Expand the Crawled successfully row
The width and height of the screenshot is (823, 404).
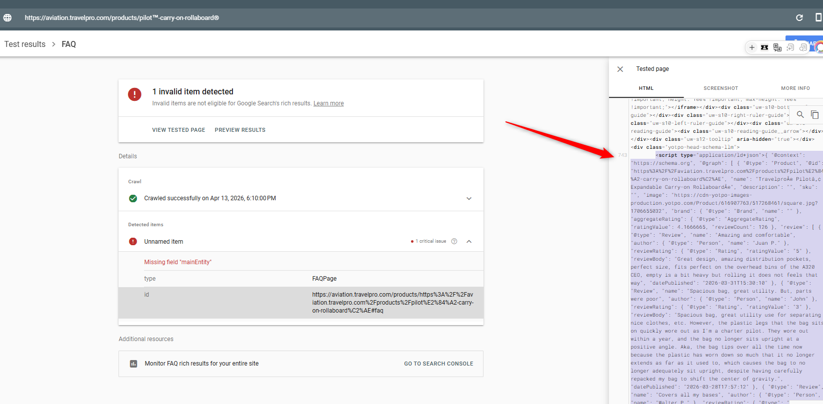[469, 198]
